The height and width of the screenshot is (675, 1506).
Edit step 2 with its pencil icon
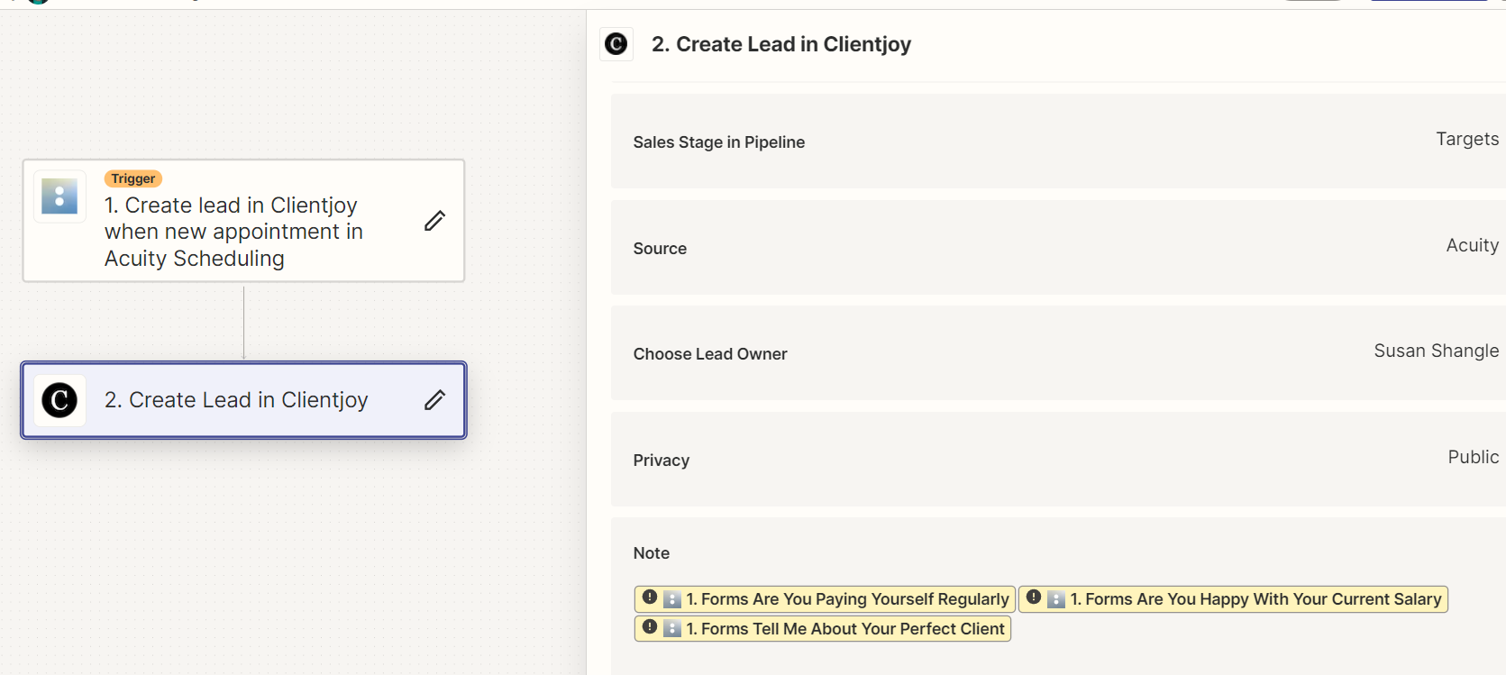(434, 400)
